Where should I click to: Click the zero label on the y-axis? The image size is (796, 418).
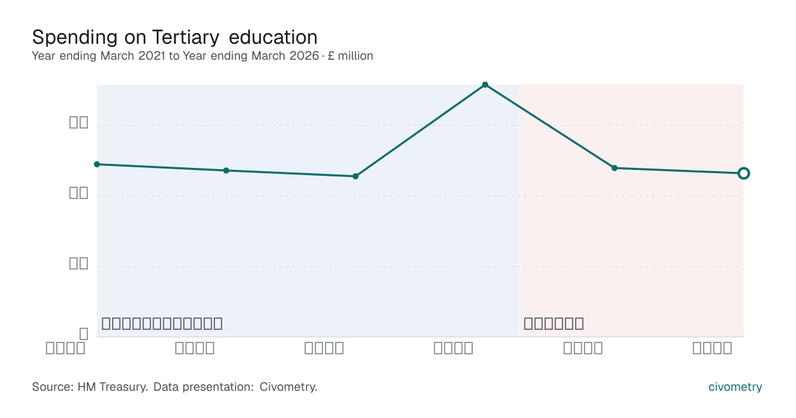click(84, 334)
